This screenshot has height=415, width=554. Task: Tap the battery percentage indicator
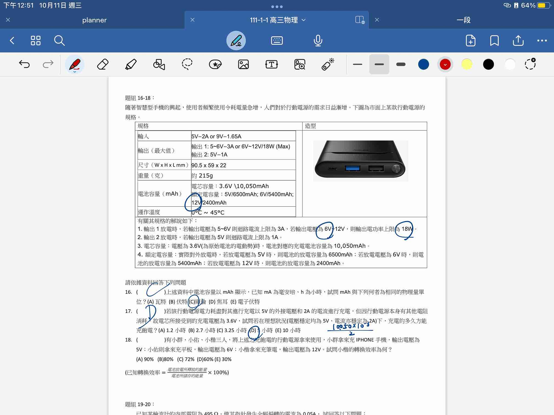[x=528, y=5]
